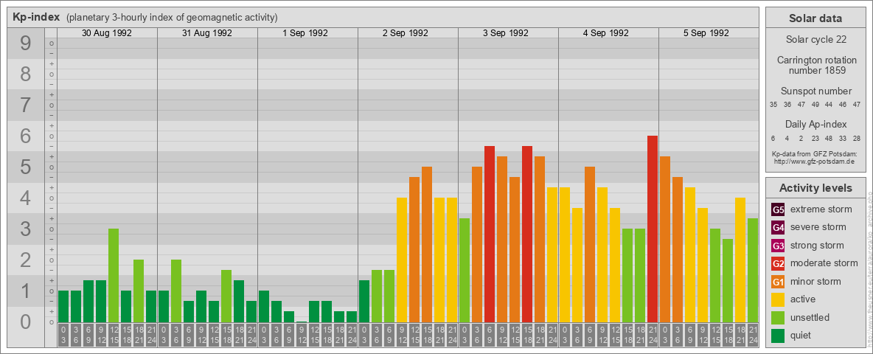This screenshot has height=354, width=873.
Task: Click the 0-3 time label under 30 Aug 1992
Action: pos(63,336)
